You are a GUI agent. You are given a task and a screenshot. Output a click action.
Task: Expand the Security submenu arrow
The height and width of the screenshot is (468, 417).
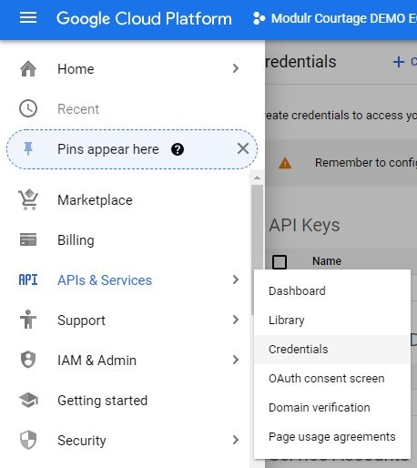(236, 440)
